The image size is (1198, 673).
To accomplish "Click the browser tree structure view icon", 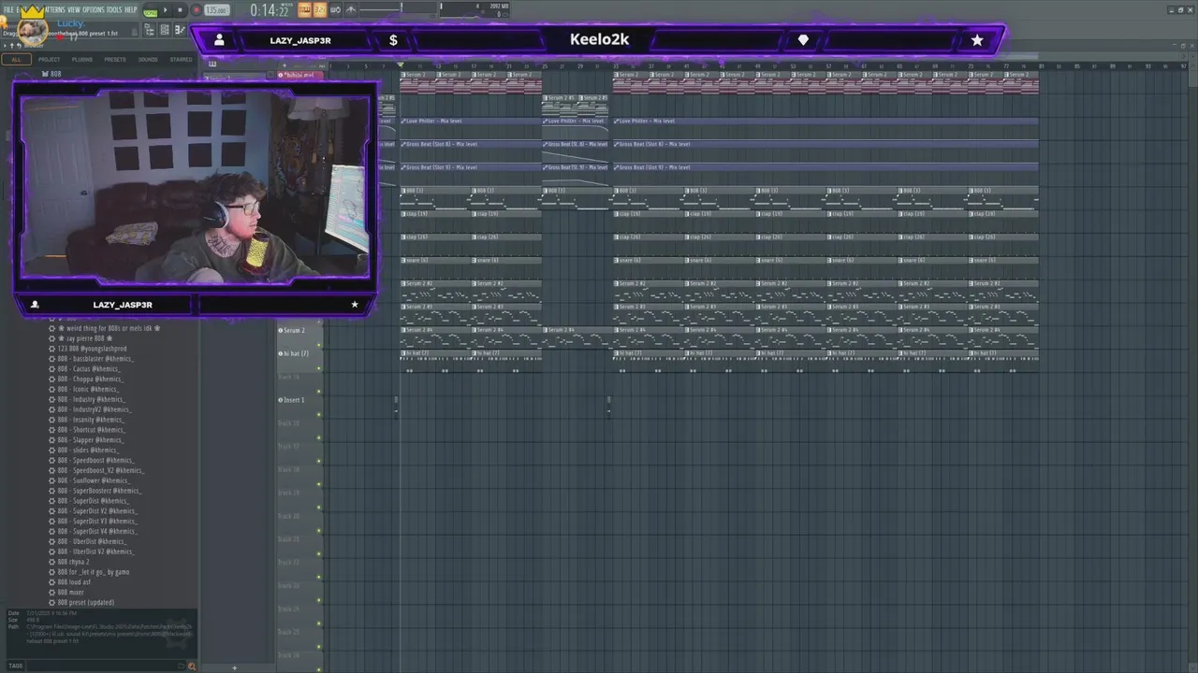I will 150,30.
